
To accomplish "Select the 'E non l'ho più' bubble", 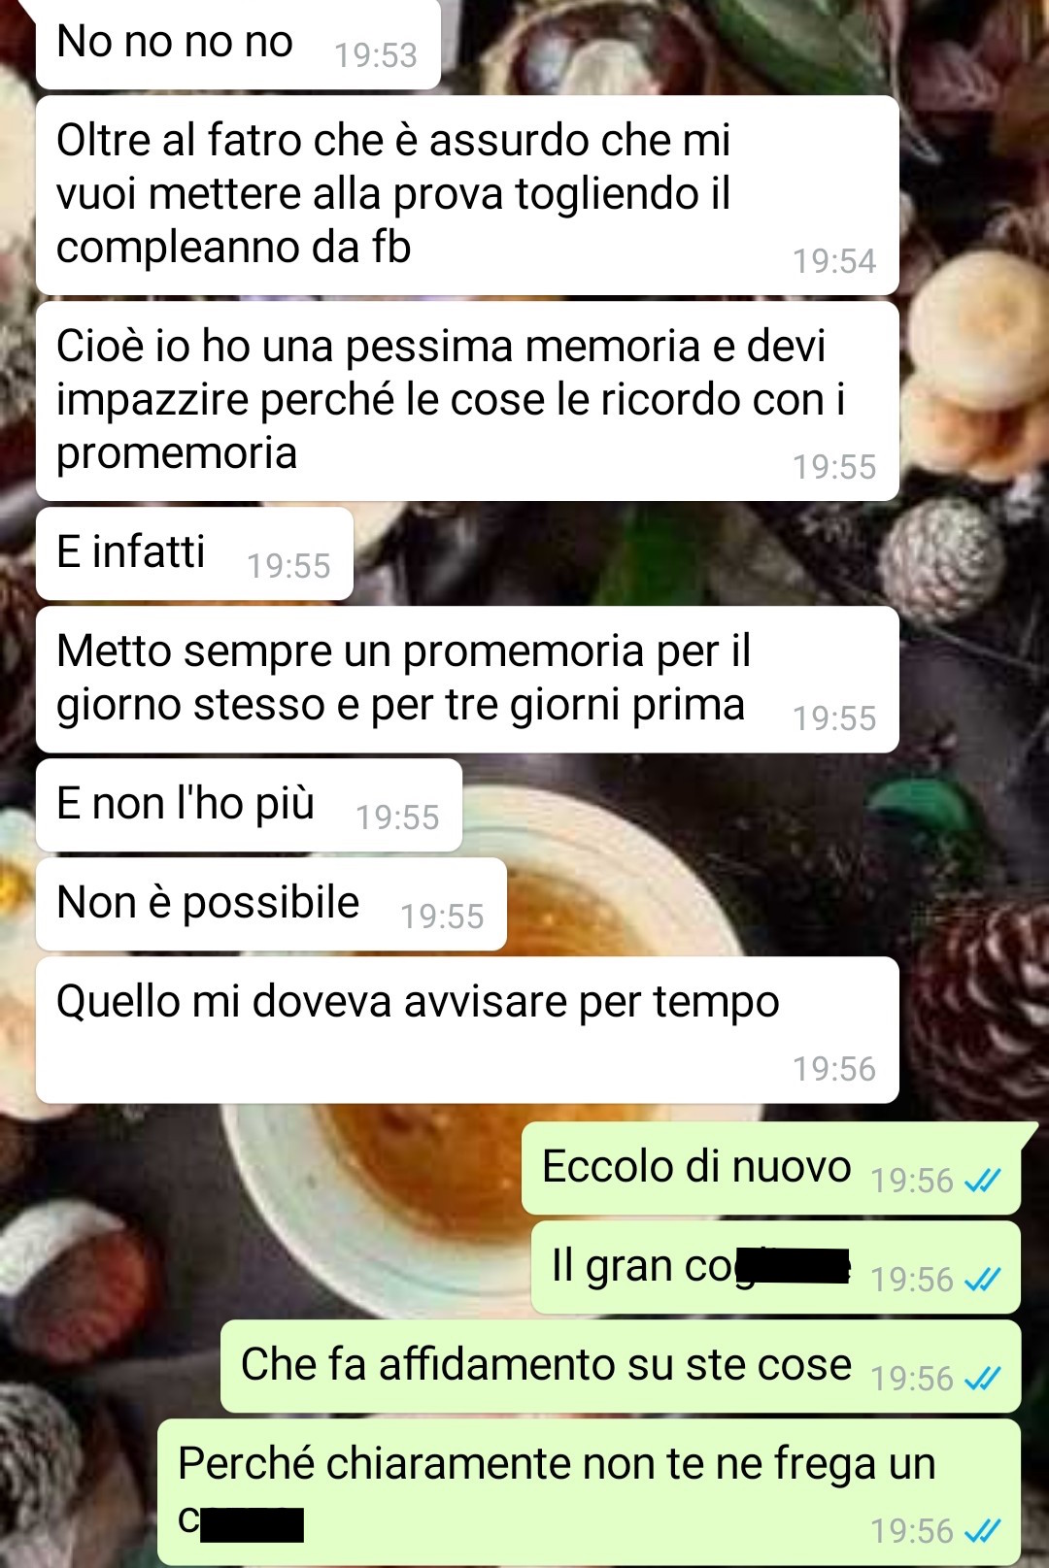I will (x=249, y=805).
